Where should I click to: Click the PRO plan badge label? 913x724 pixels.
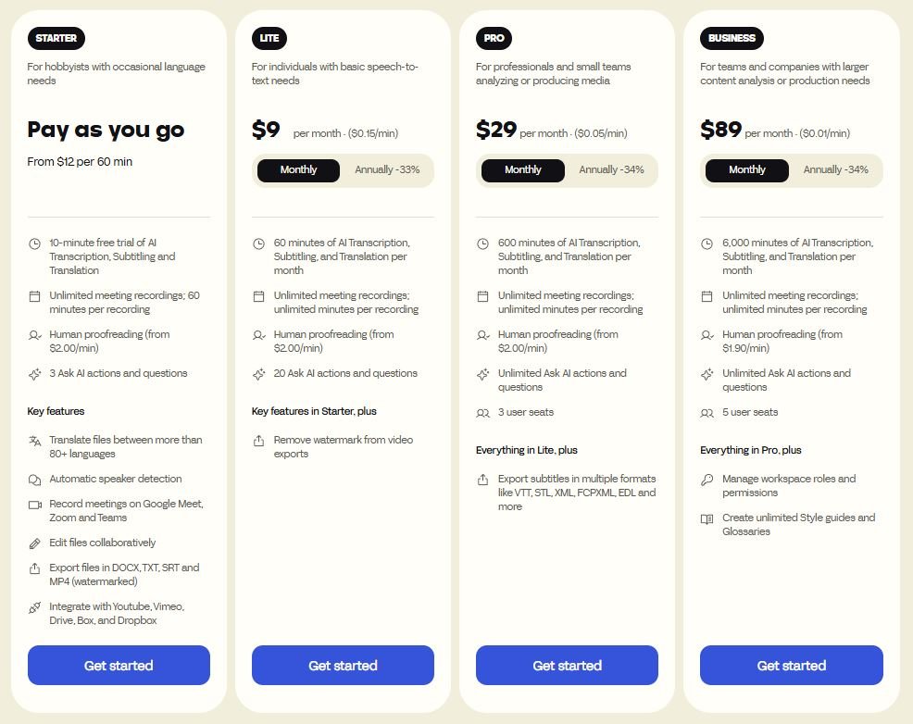(494, 39)
